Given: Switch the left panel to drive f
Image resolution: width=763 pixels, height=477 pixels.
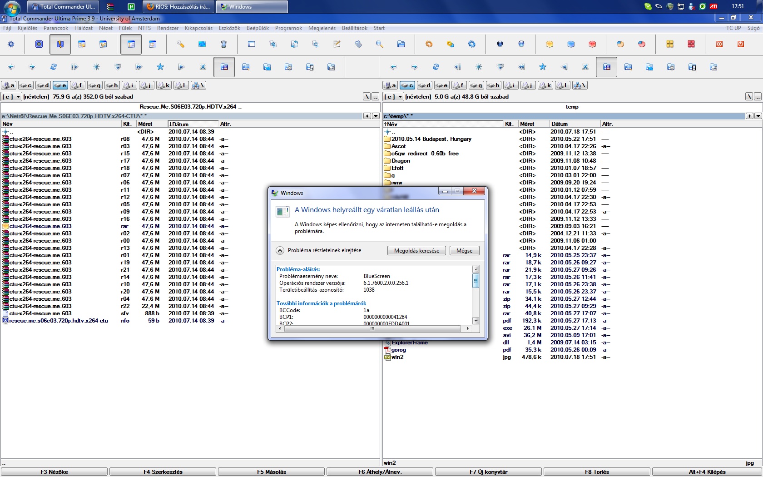Looking at the screenshot, I should (x=77, y=85).
